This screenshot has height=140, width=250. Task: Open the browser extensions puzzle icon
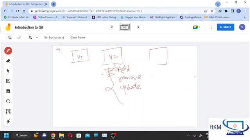point(226,11)
